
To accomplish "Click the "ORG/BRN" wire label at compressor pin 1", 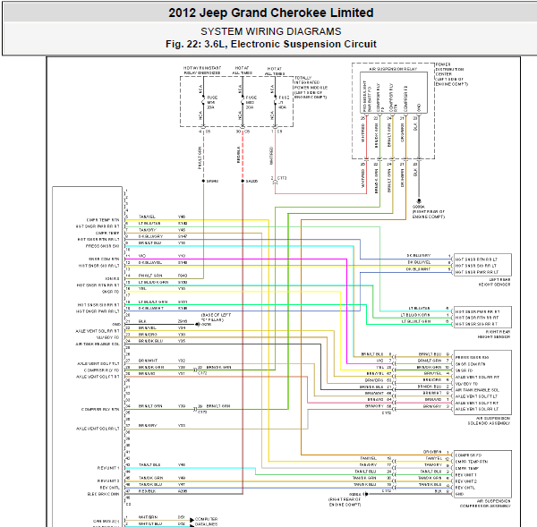I will [432, 452].
